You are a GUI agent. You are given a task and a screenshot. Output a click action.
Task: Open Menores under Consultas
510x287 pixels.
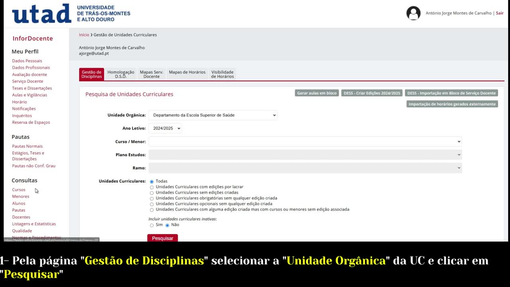[x=21, y=197]
